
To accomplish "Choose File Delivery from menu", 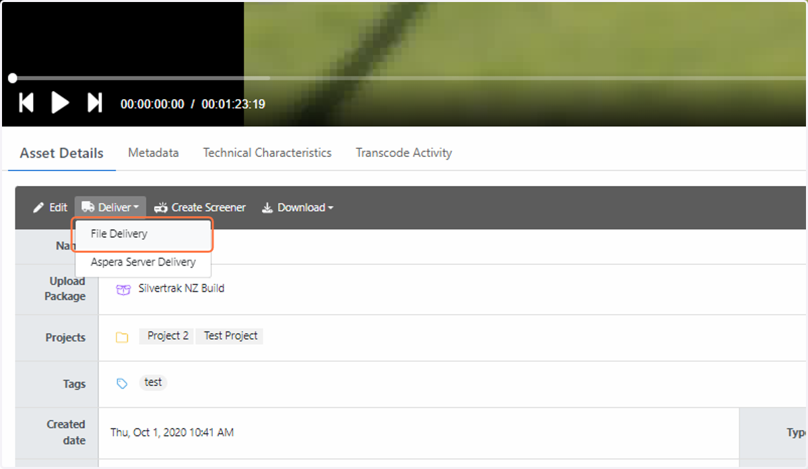I will pos(143,234).
